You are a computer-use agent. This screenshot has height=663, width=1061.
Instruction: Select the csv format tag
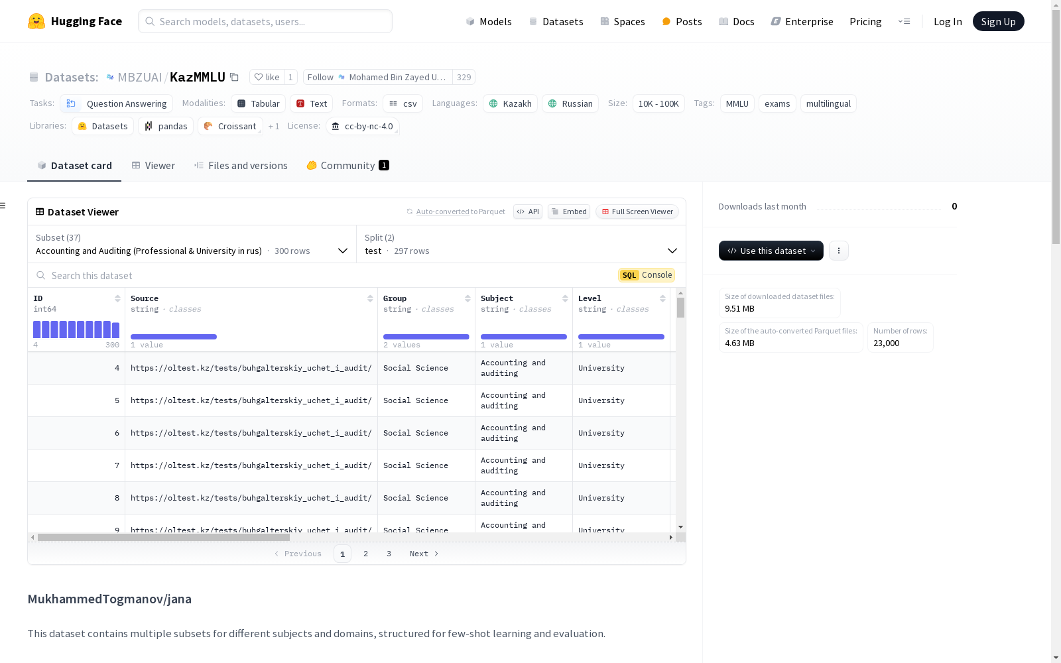point(403,103)
